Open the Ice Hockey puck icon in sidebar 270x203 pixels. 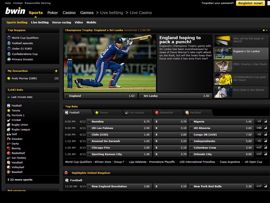click(x=9, y=158)
